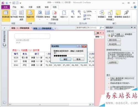Switch to Share (共享) ribbon tab
The image size is (138, 107).
30,7
